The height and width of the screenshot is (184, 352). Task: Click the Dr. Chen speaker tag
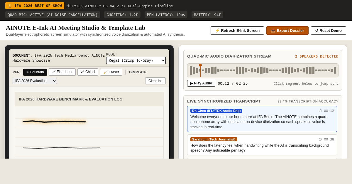216,111
